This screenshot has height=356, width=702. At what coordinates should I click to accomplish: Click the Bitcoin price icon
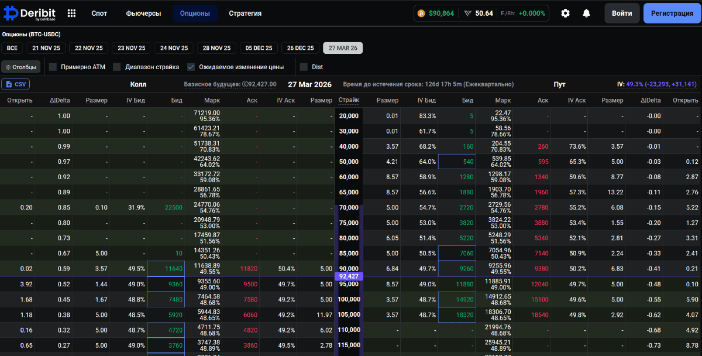tap(421, 13)
